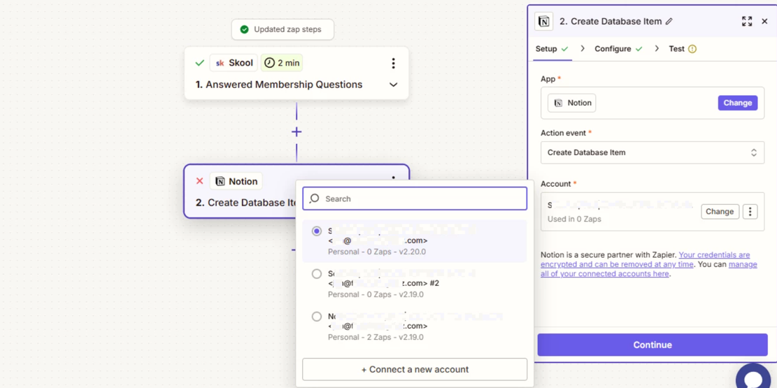
Task: Focus the account Search field
Action: (415, 199)
